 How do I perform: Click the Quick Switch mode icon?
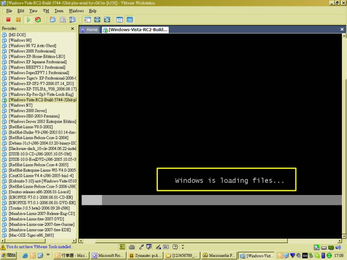tap(97, 19)
